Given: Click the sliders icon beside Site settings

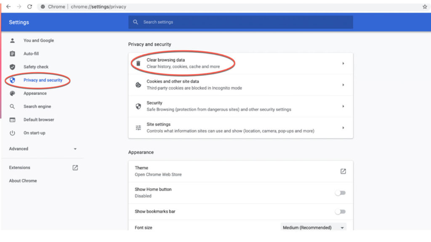Looking at the screenshot, I should coord(138,128).
